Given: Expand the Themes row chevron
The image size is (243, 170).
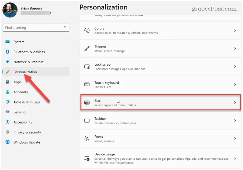Looking at the screenshot, I should 235,48.
